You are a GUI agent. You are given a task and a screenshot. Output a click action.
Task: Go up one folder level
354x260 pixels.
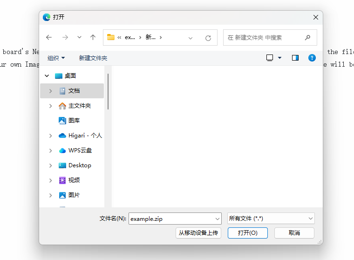tap(93, 37)
